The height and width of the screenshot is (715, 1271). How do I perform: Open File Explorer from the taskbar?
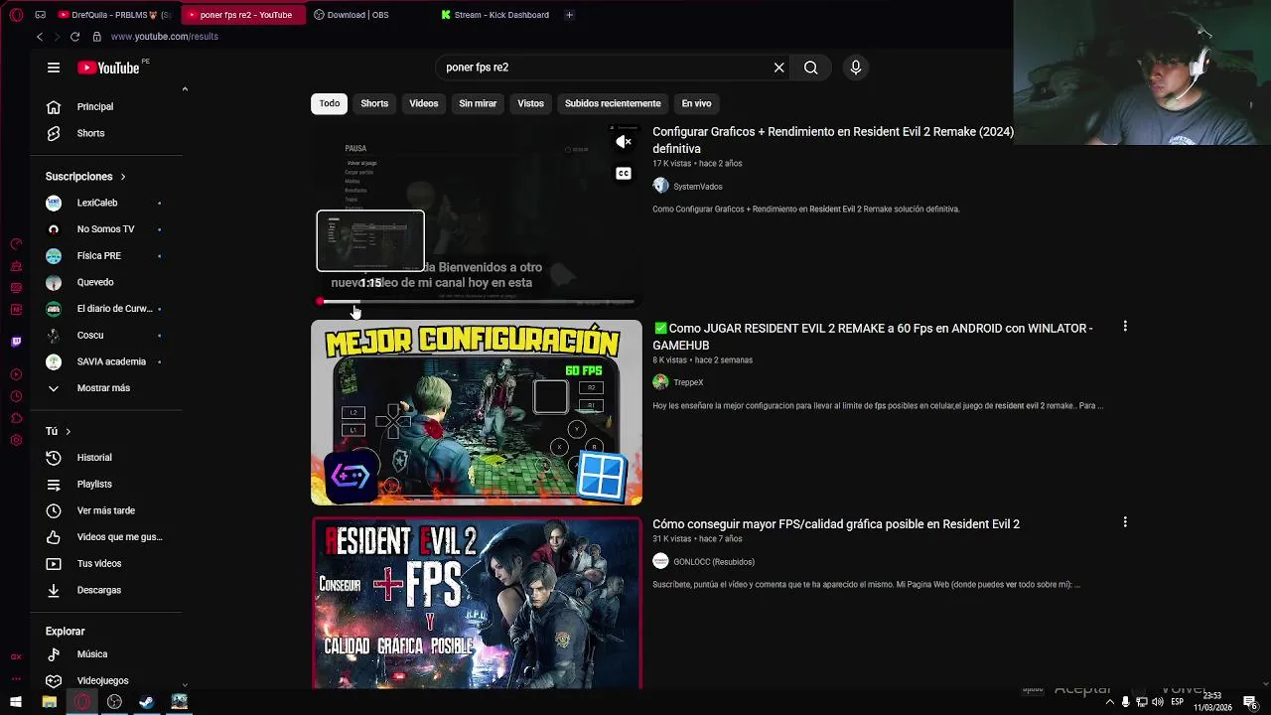(x=49, y=702)
